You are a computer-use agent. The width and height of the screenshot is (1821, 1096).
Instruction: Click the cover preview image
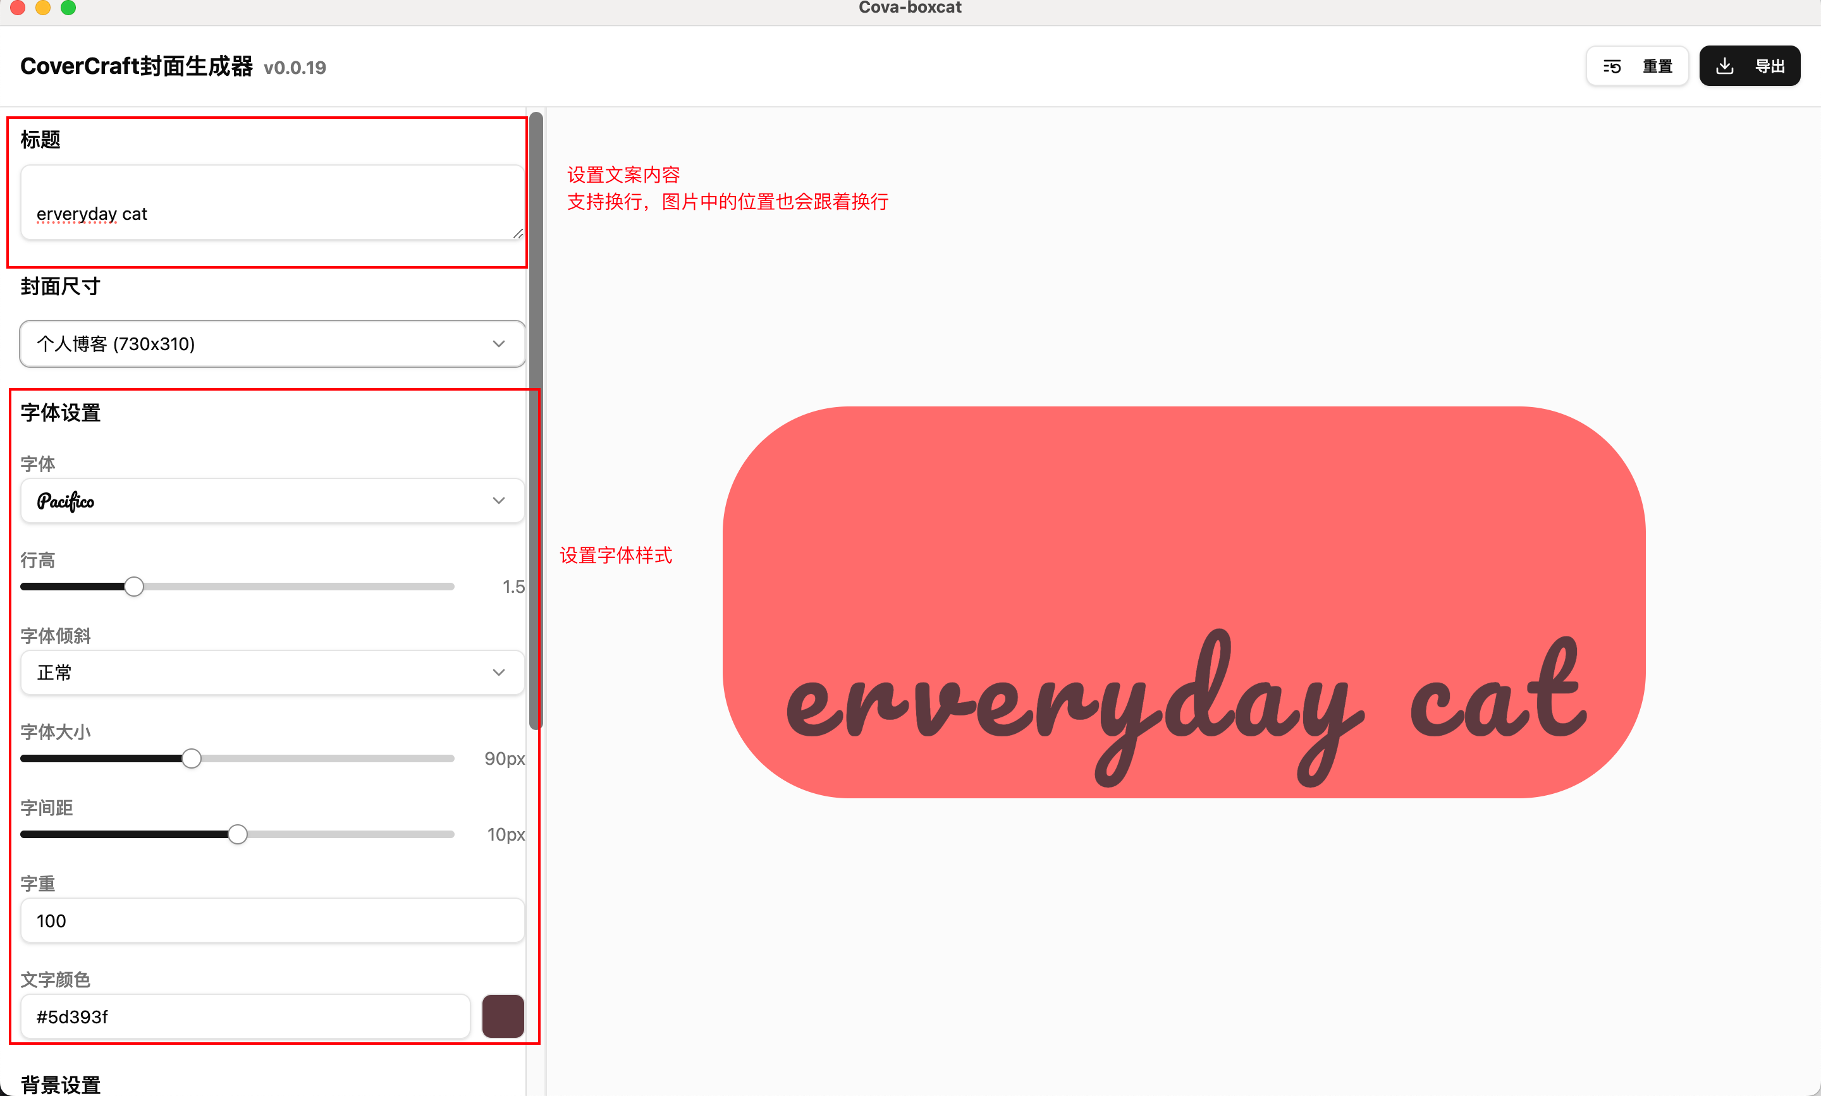[1184, 602]
